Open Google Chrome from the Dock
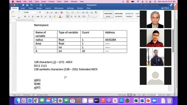 (36, 101)
